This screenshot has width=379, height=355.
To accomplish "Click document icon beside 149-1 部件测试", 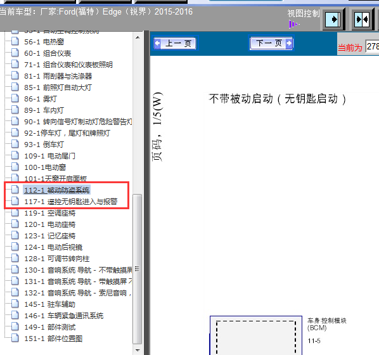I will pos(15,326).
